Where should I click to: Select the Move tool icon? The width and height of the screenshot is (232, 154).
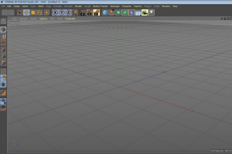(26, 13)
